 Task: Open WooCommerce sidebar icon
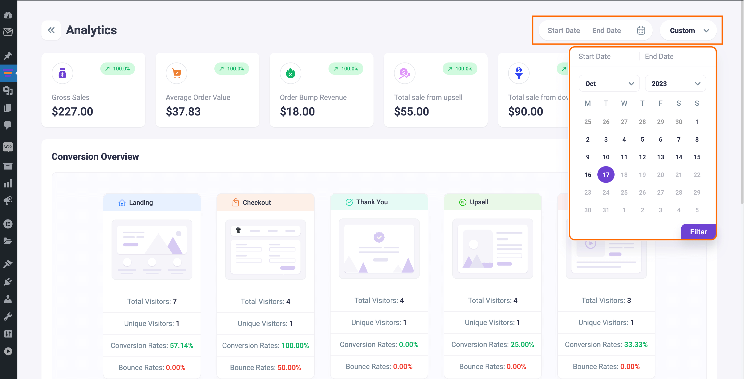pos(8,147)
